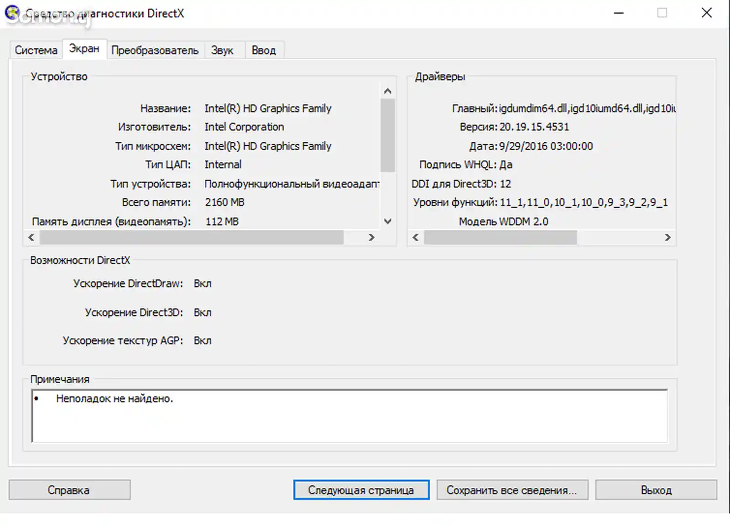Click the Уровни функций feature levels line
The image size is (730, 526).
[x=541, y=202]
